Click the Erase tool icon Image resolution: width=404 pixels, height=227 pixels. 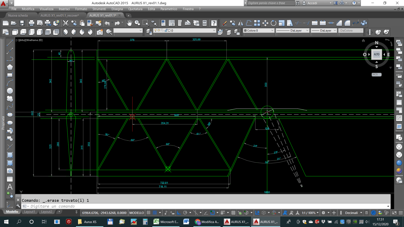pos(224,23)
